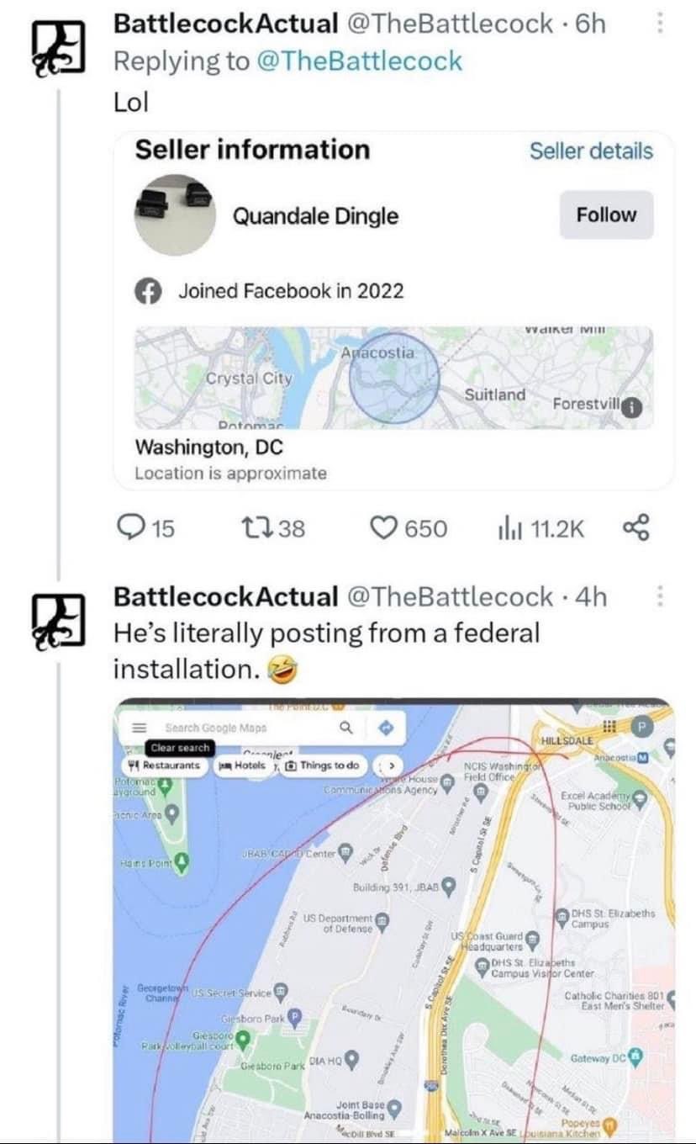696x1144 pixels.
Task: Open reply comments on first tweet
Action: click(x=145, y=528)
